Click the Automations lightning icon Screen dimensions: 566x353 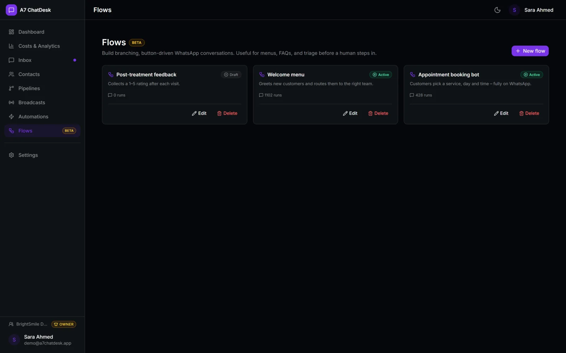point(11,116)
